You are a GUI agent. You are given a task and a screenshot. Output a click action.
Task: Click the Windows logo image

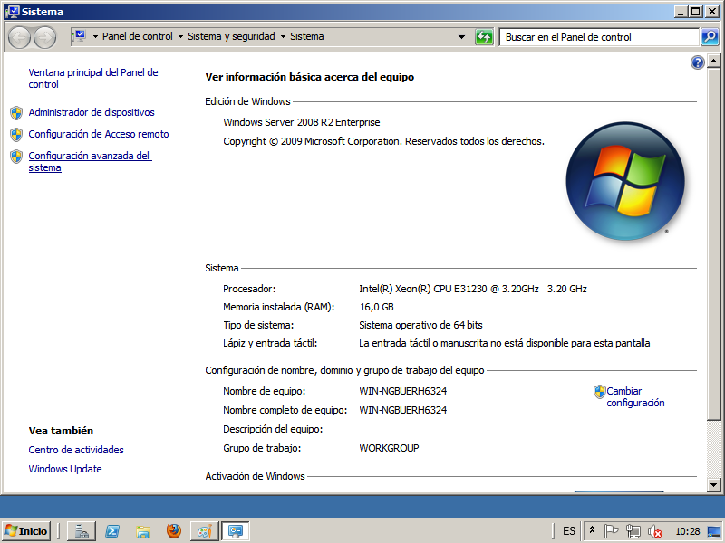[625, 181]
